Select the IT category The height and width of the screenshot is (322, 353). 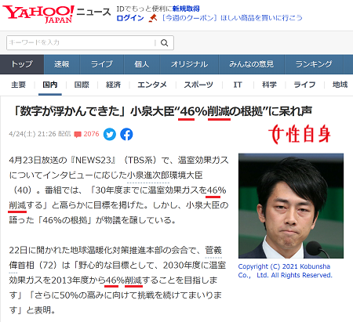tap(238, 85)
